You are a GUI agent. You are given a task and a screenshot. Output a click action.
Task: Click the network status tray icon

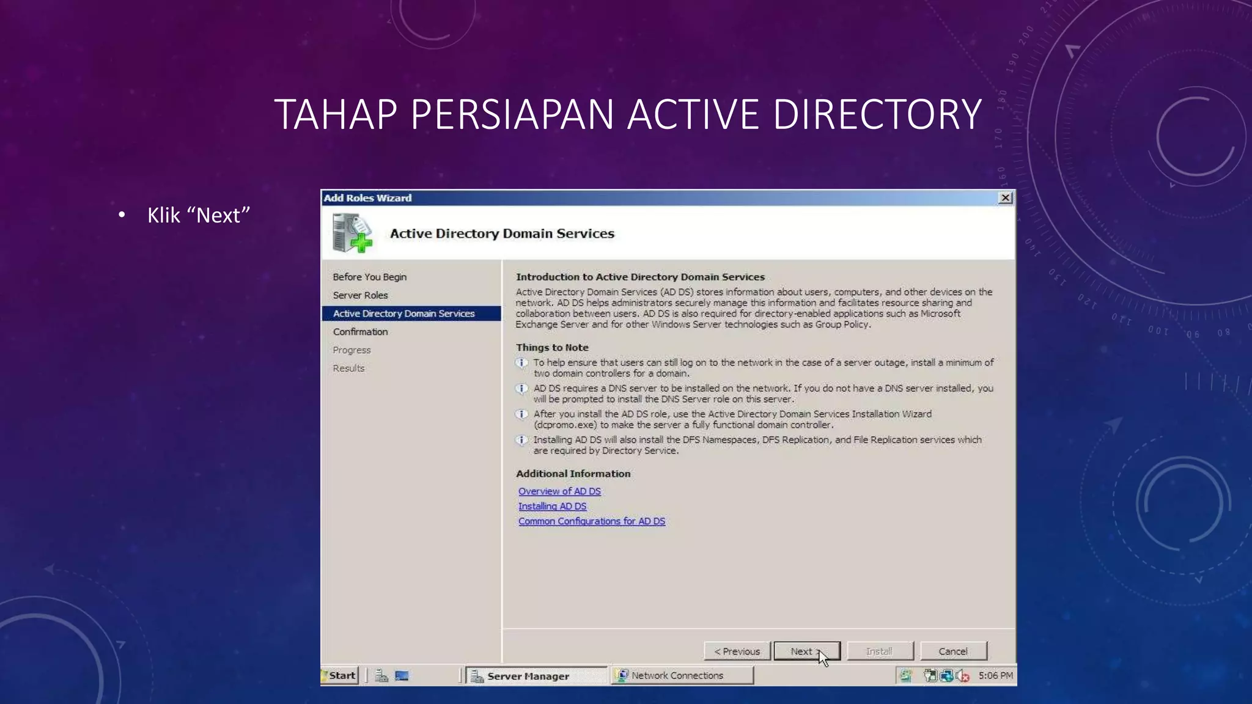(x=947, y=676)
